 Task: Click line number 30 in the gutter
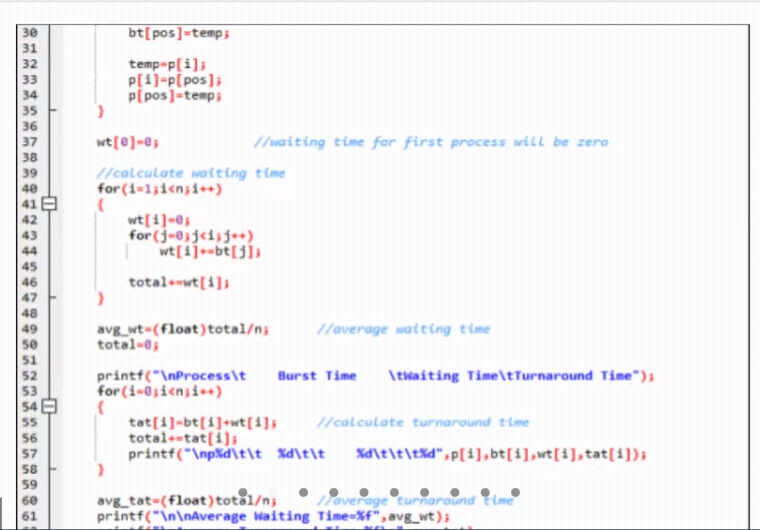pyautogui.click(x=30, y=33)
